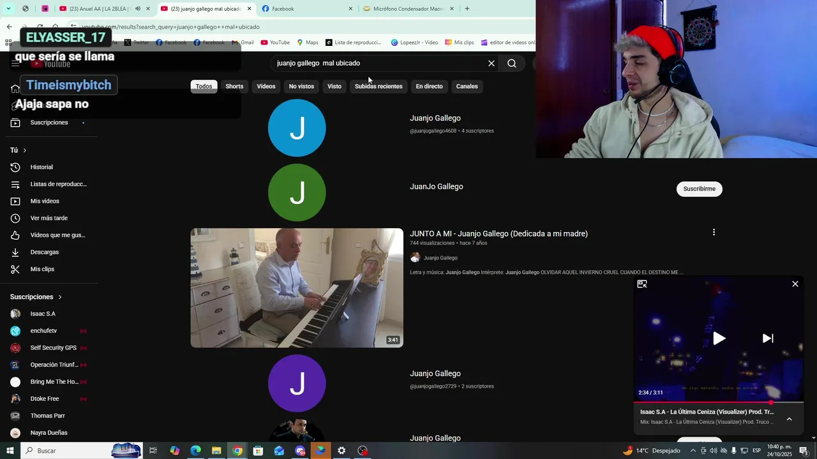817x459 pixels.
Task: Select the Todos filter chip
Action: pos(204,86)
